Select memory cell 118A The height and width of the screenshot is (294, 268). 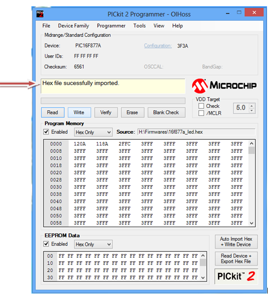pos(102,144)
